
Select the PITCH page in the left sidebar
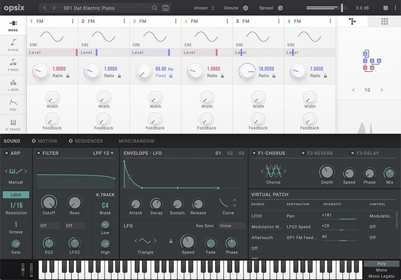[x=13, y=44]
